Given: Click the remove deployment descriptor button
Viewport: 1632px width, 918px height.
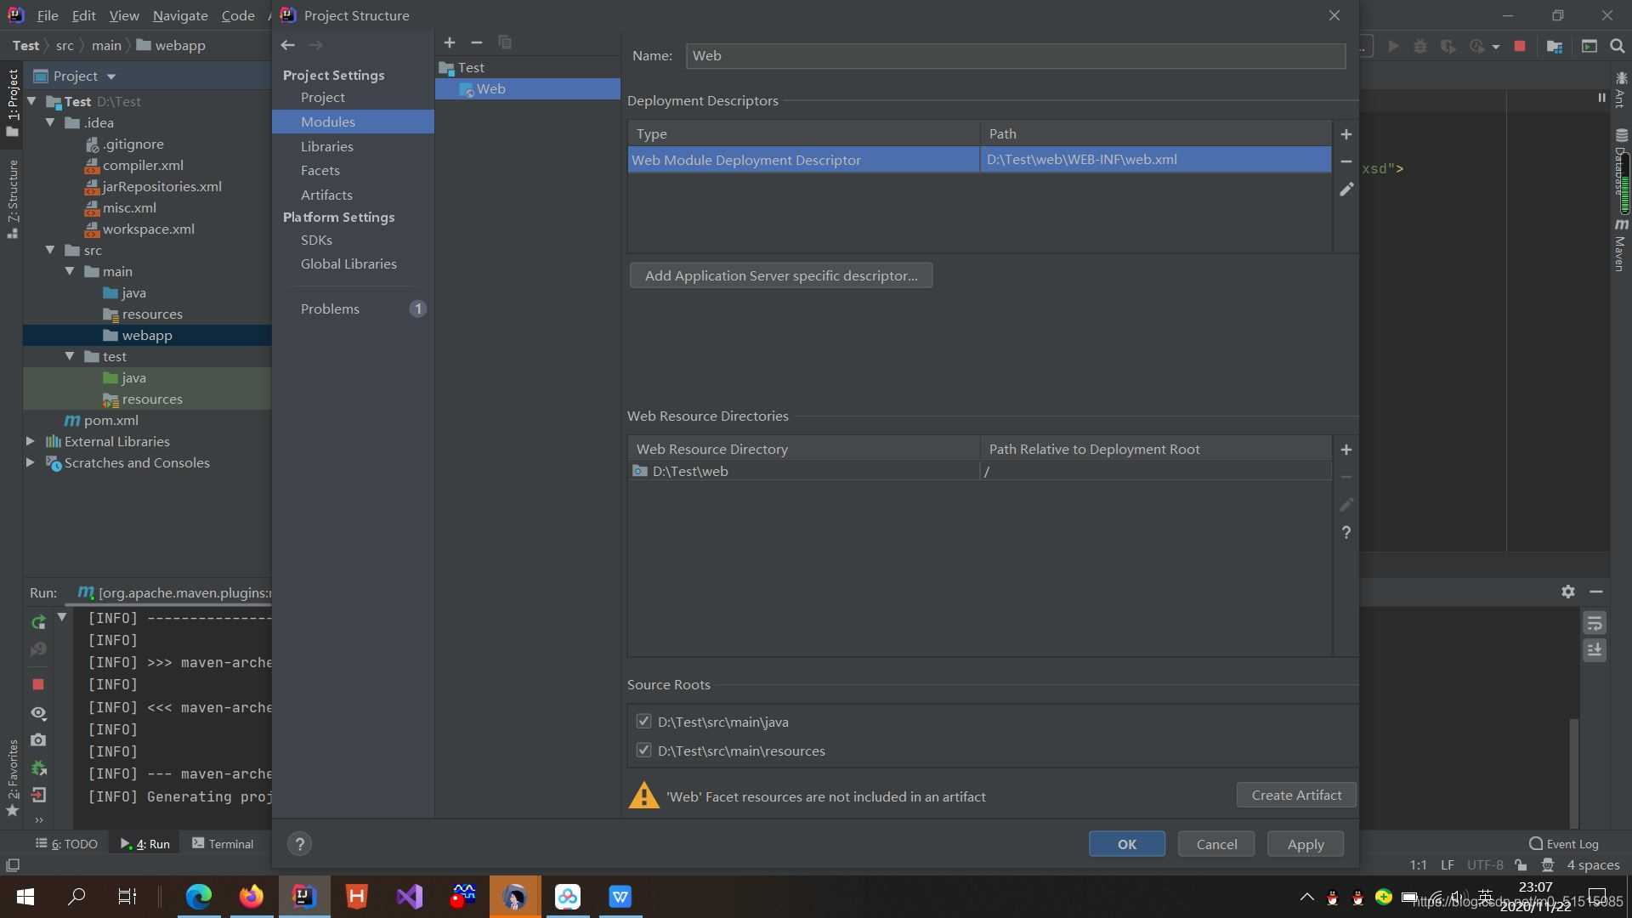Looking at the screenshot, I should click(x=1345, y=161).
